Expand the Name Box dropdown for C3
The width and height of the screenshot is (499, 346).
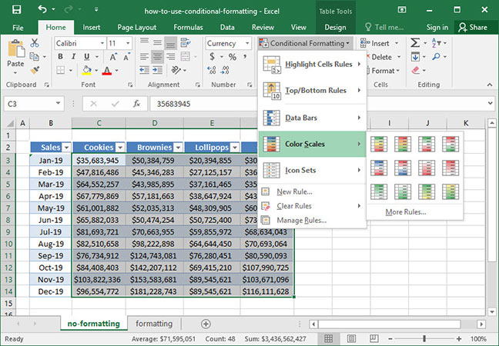(x=58, y=103)
